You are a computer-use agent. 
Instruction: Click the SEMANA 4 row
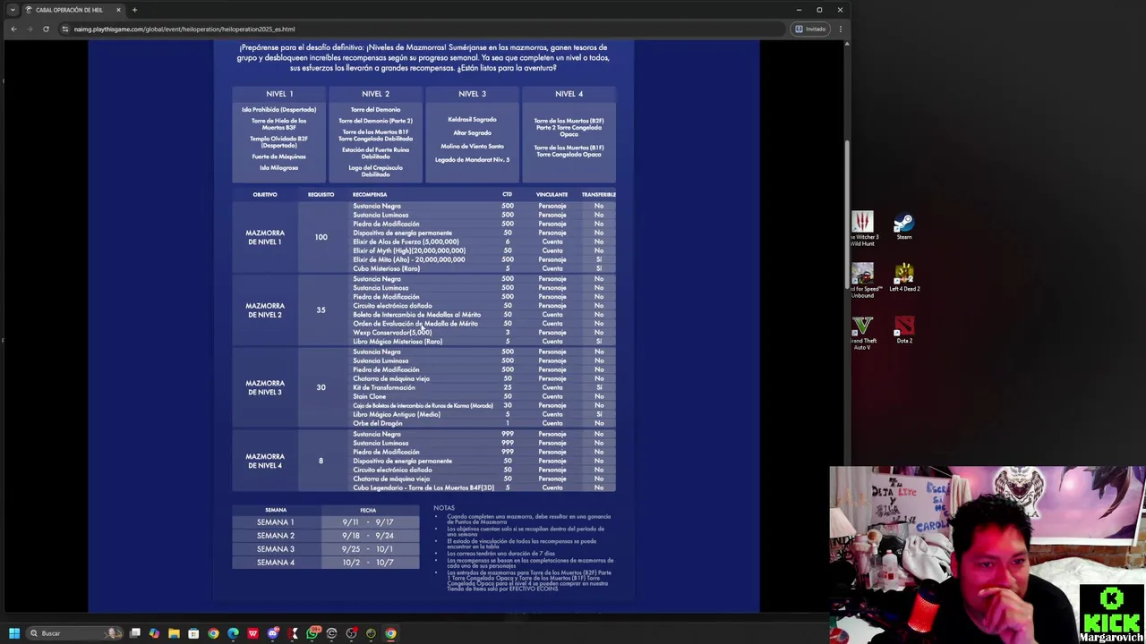[x=326, y=563]
